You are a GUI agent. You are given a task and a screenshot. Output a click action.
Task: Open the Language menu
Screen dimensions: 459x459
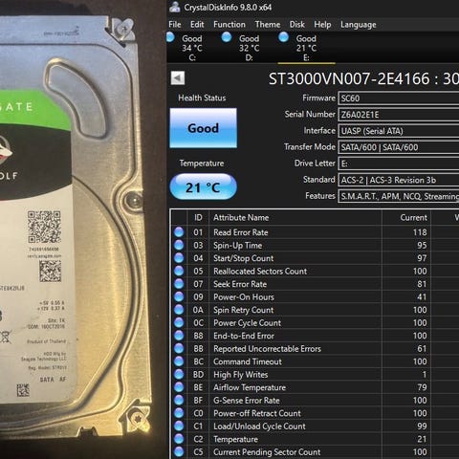pyautogui.click(x=359, y=25)
